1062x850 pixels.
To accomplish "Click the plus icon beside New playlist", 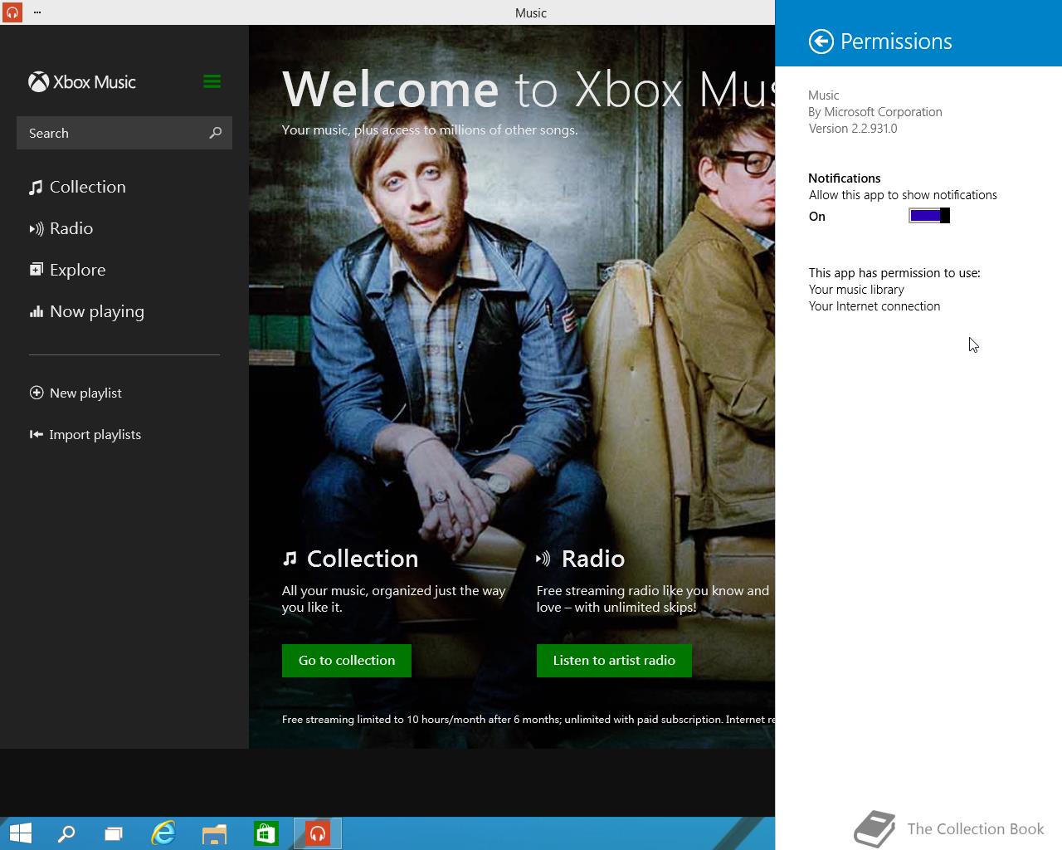I will 37,393.
